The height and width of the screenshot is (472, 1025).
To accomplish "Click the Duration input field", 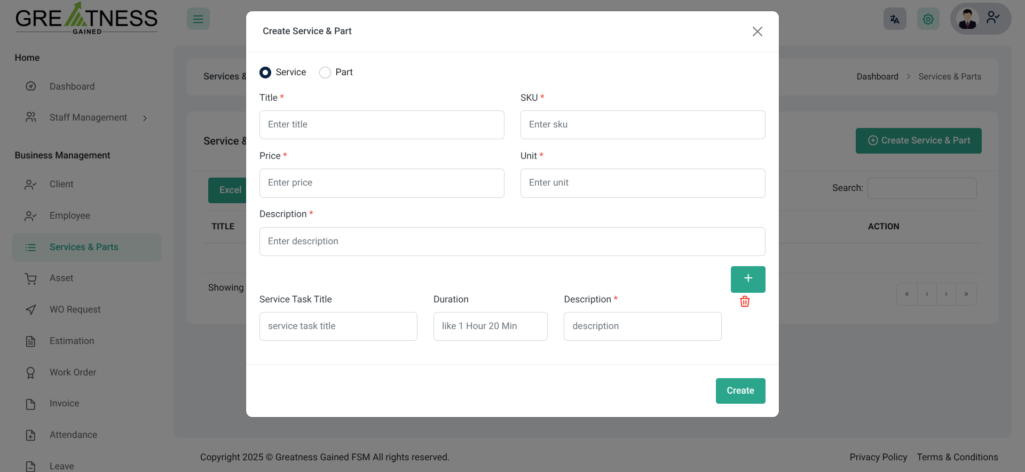I will [x=490, y=326].
